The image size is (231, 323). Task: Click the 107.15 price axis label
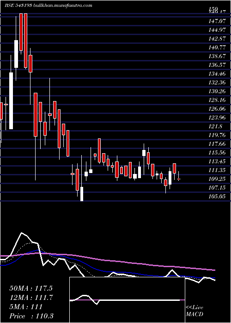coord(217,188)
